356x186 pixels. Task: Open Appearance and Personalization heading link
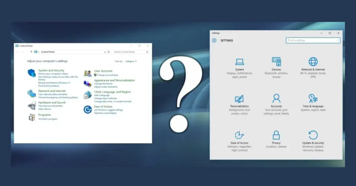click(115, 80)
